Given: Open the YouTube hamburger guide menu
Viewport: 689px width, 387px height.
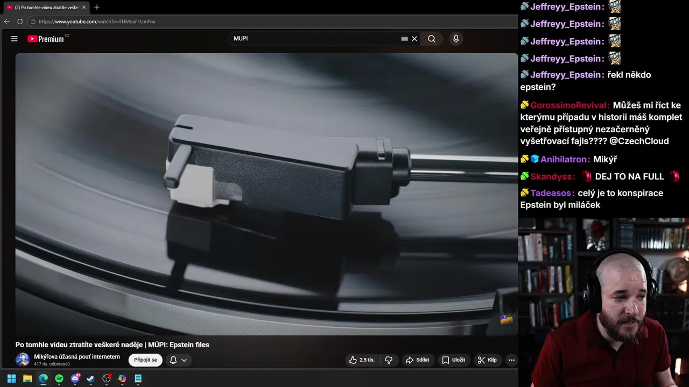Looking at the screenshot, I should coord(15,39).
